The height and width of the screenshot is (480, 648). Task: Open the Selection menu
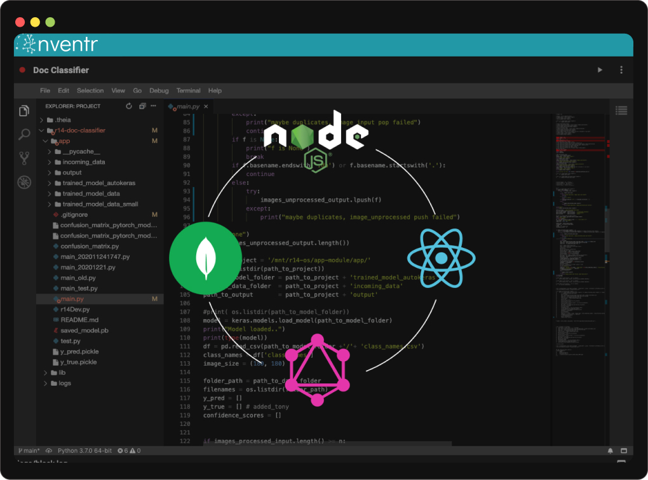coord(90,90)
